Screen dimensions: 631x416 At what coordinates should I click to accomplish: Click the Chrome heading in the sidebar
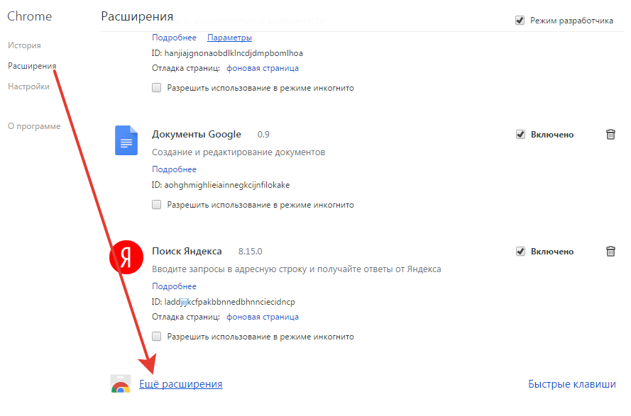coord(29,16)
